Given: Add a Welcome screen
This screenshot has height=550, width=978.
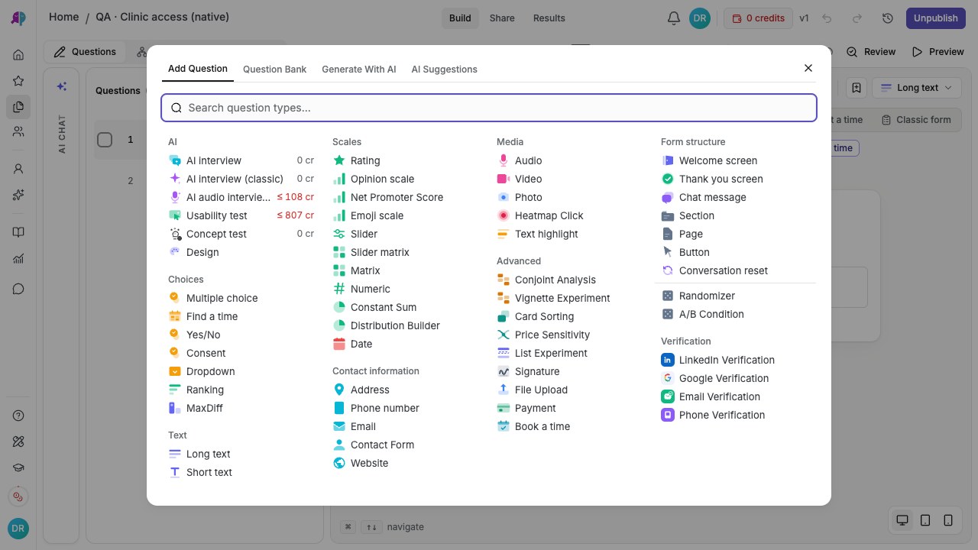Looking at the screenshot, I should pos(733,160).
